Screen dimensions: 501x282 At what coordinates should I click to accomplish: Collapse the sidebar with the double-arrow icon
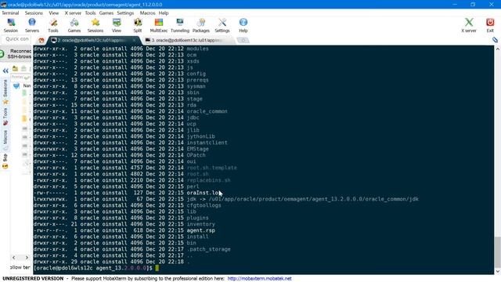pos(5,70)
